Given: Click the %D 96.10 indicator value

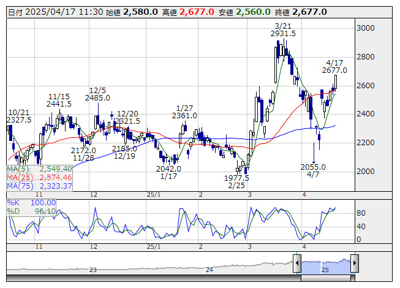Looking at the screenshot, I should click(x=31, y=211).
